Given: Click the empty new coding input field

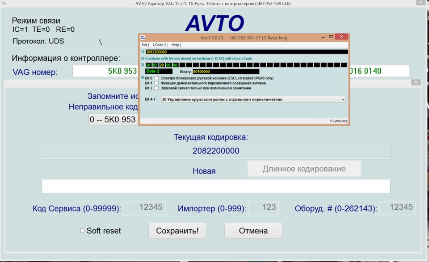Looking at the screenshot, I should click(216, 186).
